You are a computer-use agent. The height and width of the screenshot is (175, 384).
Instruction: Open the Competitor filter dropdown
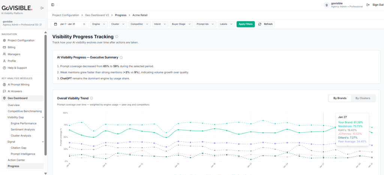(x=139, y=24)
